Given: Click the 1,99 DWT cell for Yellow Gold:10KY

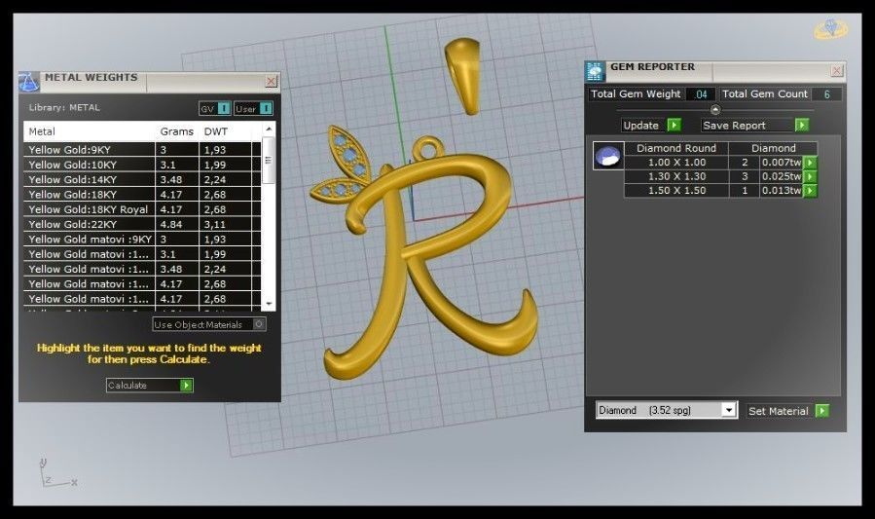Looking at the screenshot, I should [225, 165].
